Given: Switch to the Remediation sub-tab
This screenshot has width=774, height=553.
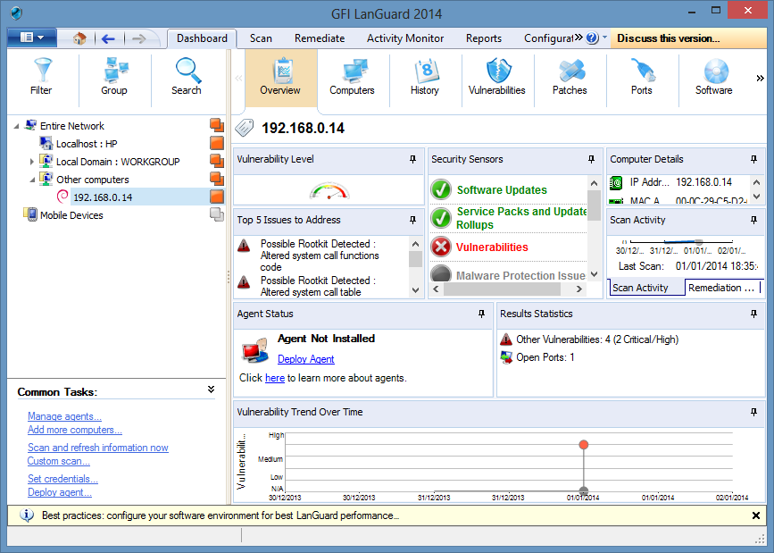Looking at the screenshot, I should 721,288.
